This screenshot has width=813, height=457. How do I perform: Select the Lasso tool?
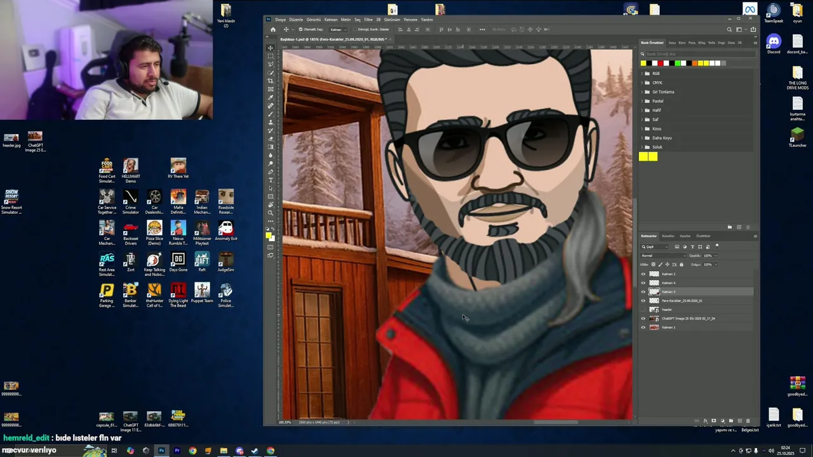(271, 63)
